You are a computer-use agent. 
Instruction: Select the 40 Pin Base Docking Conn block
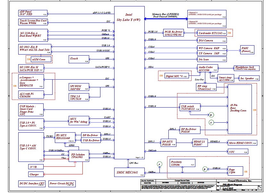click(x=240, y=109)
